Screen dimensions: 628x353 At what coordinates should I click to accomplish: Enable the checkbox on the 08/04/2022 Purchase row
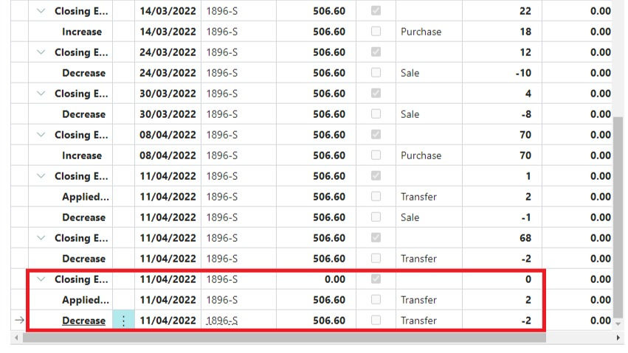pyautogui.click(x=376, y=155)
